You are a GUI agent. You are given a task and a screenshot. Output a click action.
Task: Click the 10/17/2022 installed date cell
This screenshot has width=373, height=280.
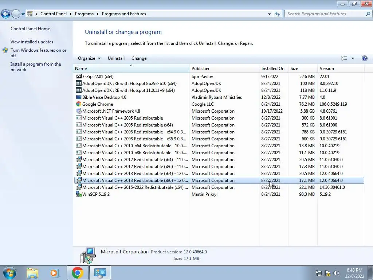pos(272,111)
